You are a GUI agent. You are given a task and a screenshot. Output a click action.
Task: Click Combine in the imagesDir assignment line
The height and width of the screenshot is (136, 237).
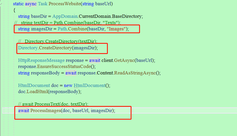click(x=77, y=29)
